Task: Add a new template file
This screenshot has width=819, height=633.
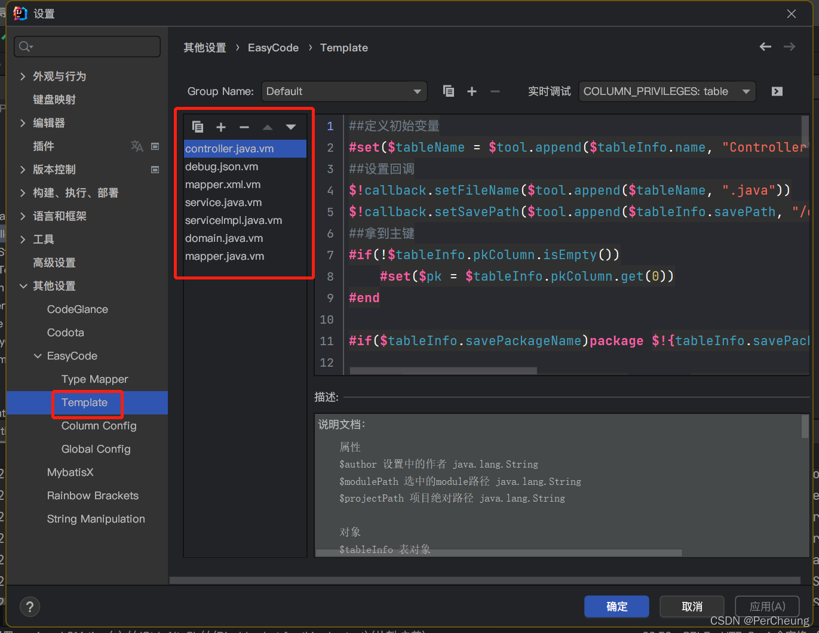Action: (x=221, y=127)
